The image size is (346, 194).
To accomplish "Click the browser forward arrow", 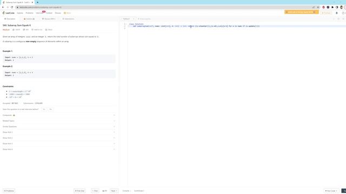I will point(7,7).
